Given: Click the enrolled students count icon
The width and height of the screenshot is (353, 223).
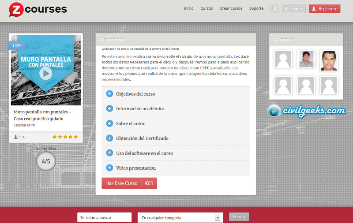Looking at the screenshot, I should pyautogui.click(x=16, y=137).
